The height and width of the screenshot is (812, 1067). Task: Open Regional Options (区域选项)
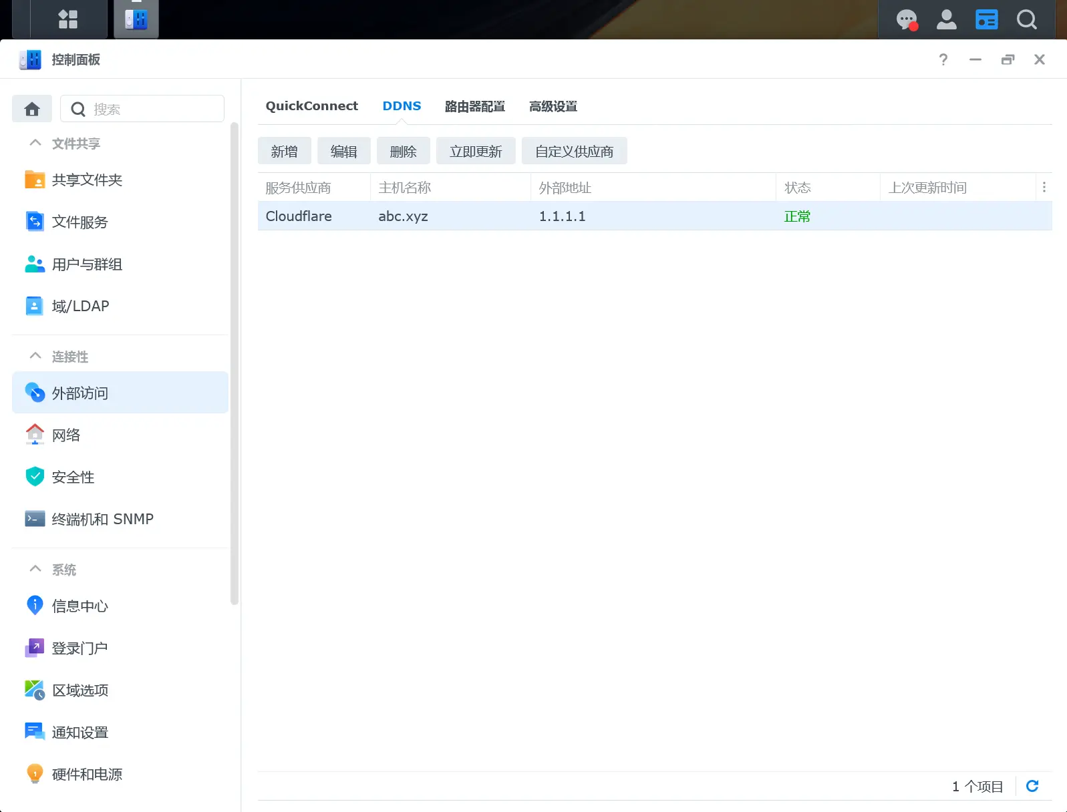coord(120,690)
